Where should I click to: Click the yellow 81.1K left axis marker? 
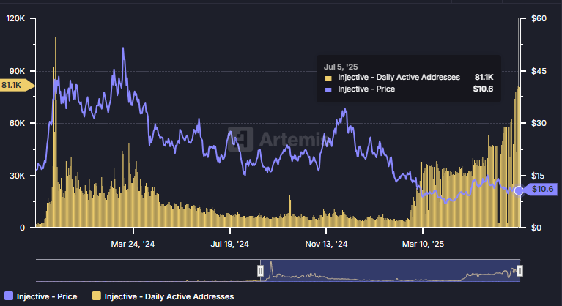(x=15, y=86)
